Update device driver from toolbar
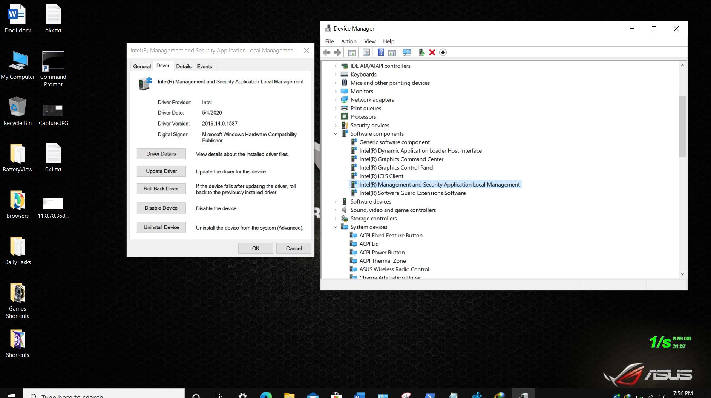This screenshot has width=711, height=398. (421, 52)
